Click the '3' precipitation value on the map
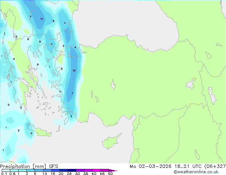 (30, 16)
